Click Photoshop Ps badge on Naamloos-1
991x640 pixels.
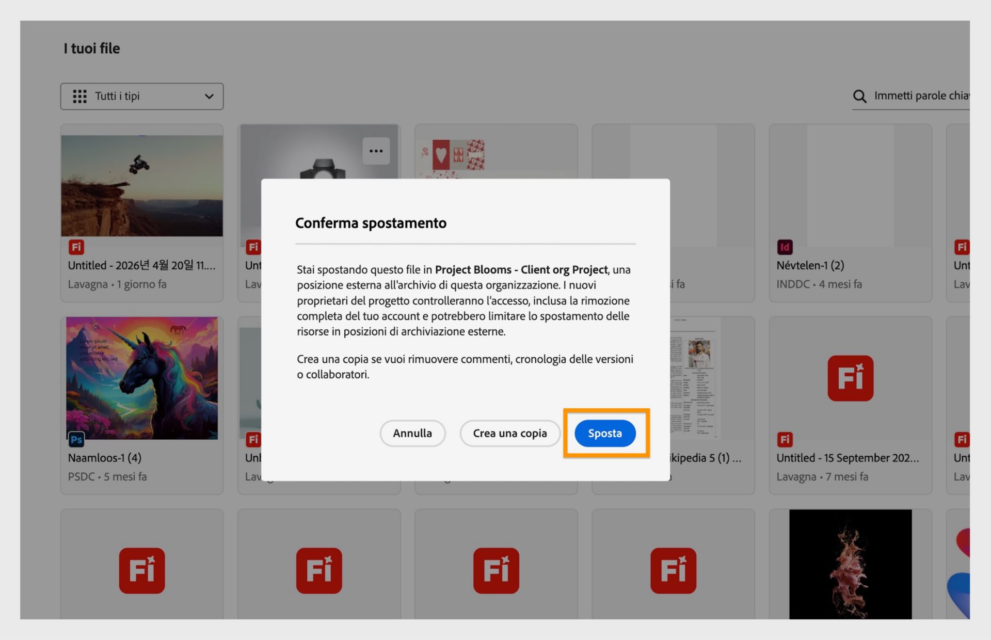click(x=76, y=440)
